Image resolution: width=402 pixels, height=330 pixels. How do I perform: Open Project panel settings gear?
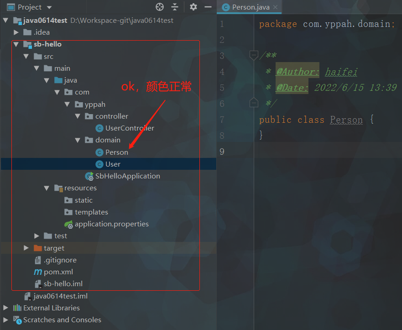tap(193, 7)
